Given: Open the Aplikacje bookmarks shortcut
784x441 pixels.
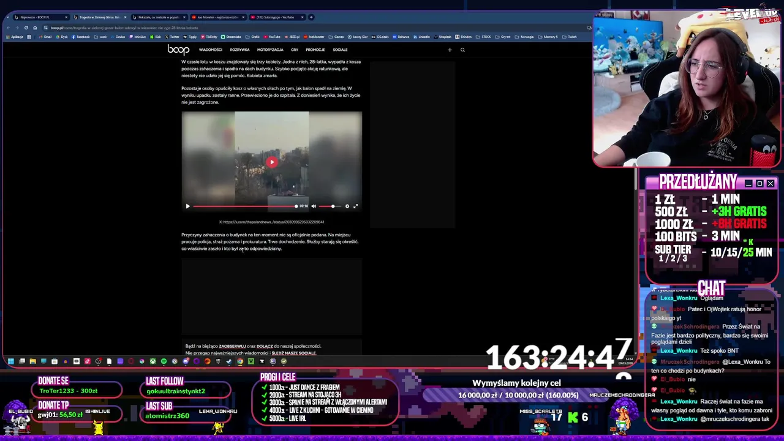Looking at the screenshot, I should tap(14, 37).
